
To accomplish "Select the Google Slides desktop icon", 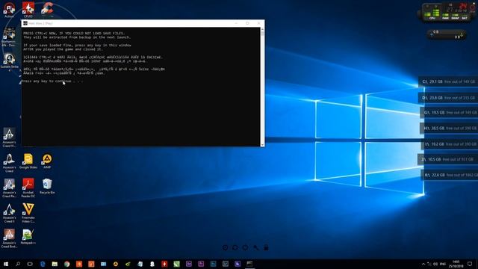I will (x=28, y=161).
